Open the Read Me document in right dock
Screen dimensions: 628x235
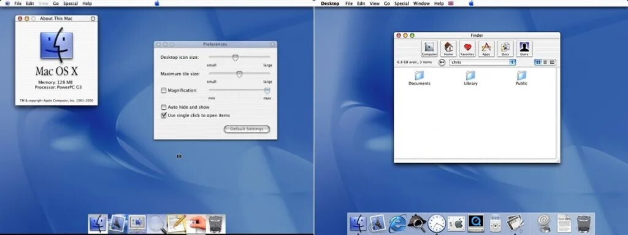pyautogui.click(x=564, y=223)
